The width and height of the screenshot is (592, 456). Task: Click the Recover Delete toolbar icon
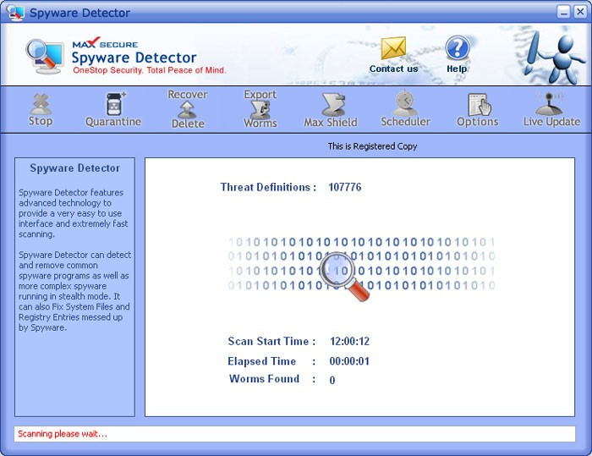188,109
